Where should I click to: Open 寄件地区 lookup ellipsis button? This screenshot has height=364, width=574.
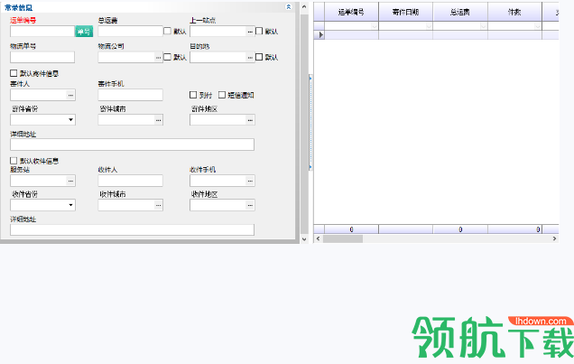250,120
